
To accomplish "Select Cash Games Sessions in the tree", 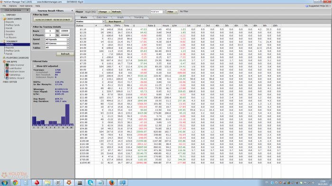I will coord(10,31).
